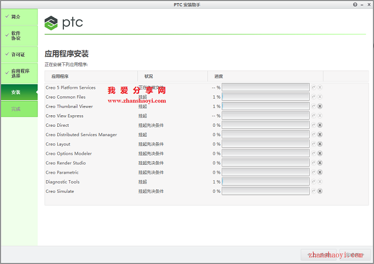Cancel the Creo Direct installation
The width and height of the screenshot is (374, 264).
(320, 125)
